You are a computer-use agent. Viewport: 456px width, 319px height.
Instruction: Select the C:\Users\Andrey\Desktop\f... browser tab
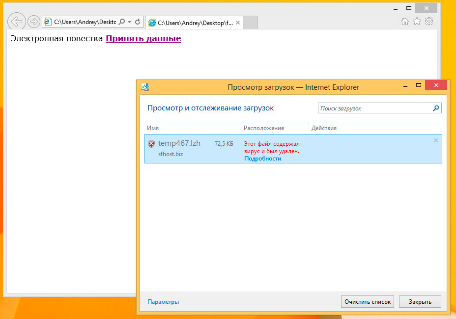[194, 23]
